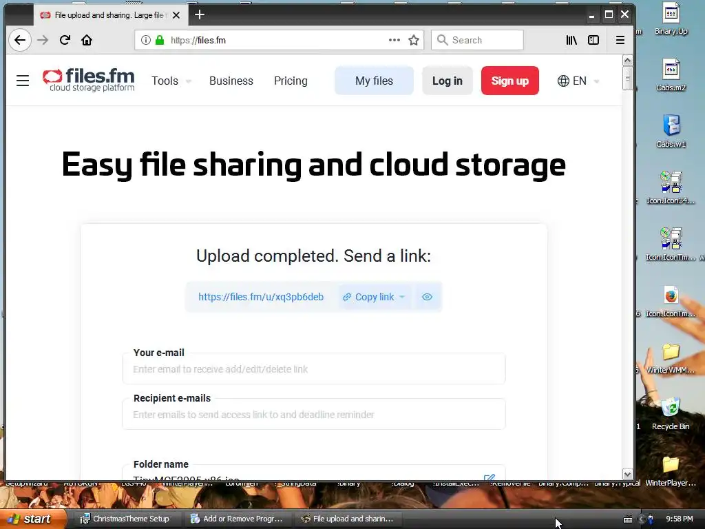This screenshot has width=705, height=529.
Task: Click the keyboard icon in the system tray
Action: [628, 519]
